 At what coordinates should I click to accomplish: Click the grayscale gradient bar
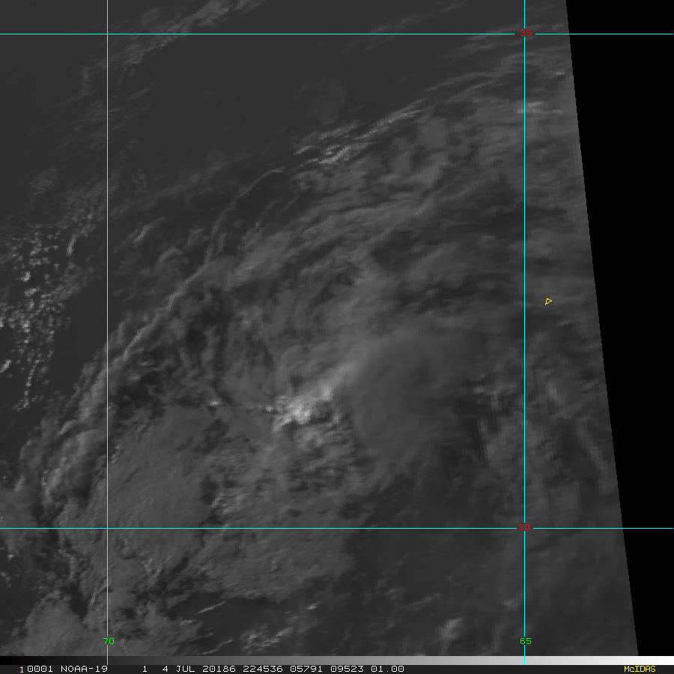[337, 661]
